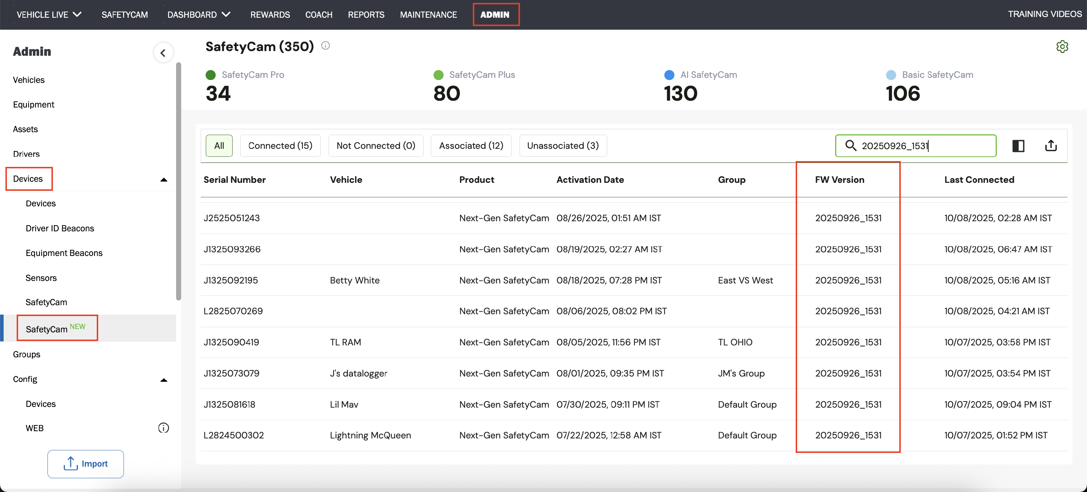Collapse the Config section arrow
This screenshot has height=492, width=1087.
point(164,380)
